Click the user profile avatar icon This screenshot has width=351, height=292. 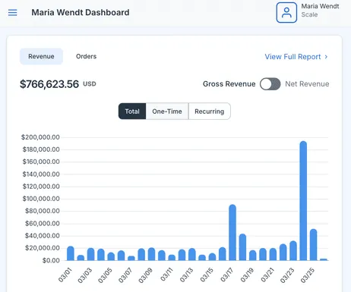286,13
